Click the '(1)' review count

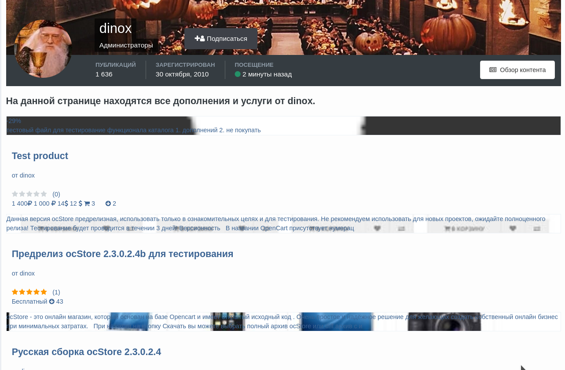click(x=56, y=292)
